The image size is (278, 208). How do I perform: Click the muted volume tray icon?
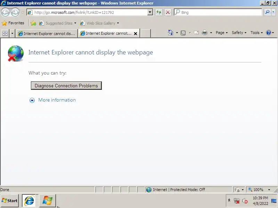click(x=245, y=201)
